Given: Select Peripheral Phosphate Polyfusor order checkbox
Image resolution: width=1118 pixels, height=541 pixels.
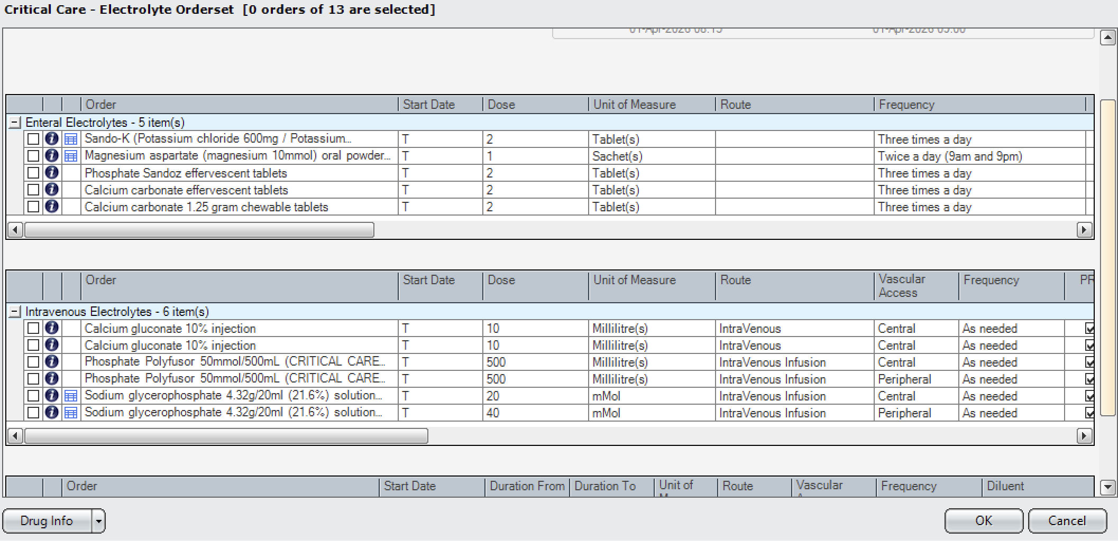Looking at the screenshot, I should 33,379.
